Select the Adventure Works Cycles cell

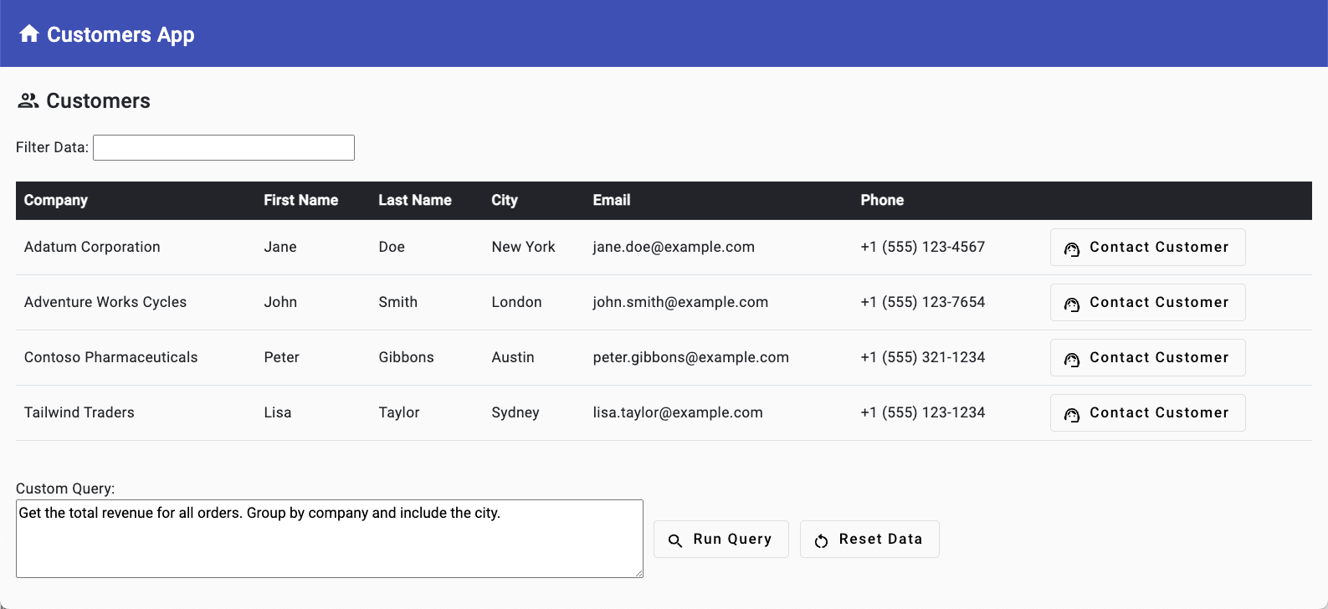(x=105, y=302)
